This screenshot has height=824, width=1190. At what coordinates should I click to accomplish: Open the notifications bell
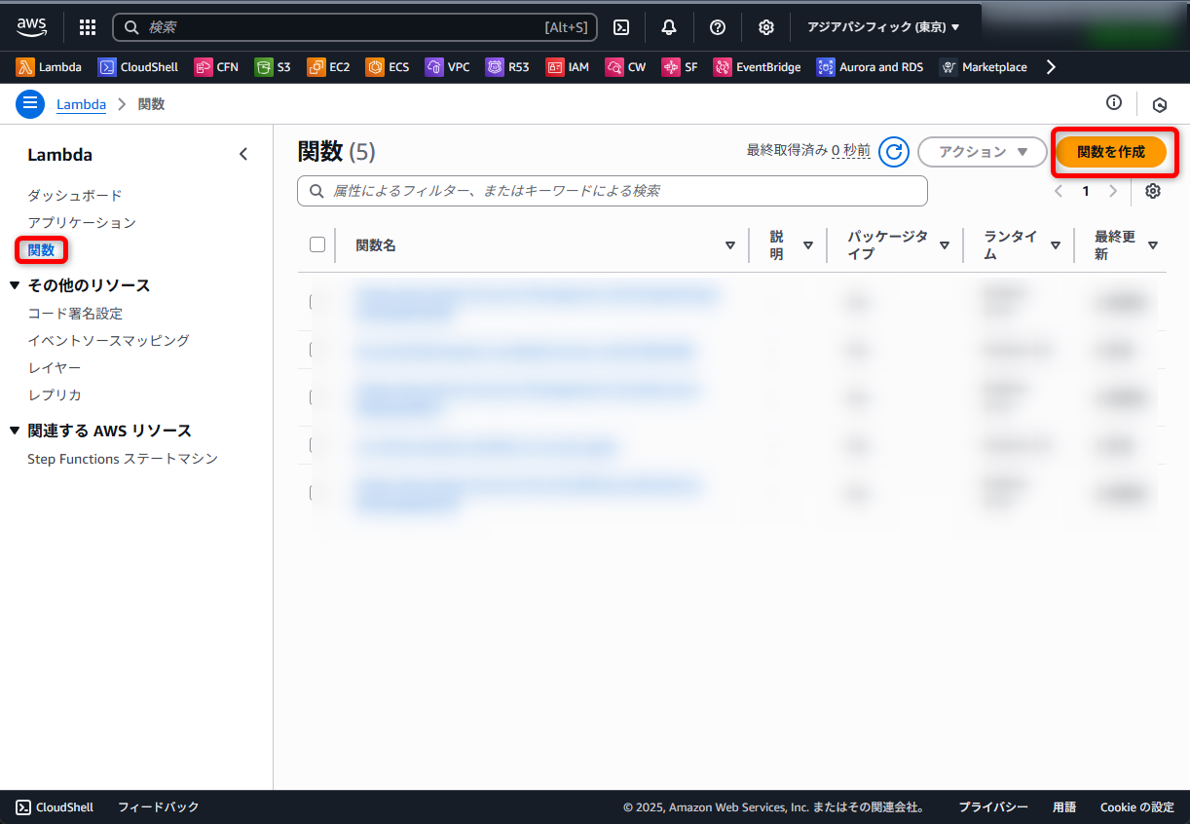pyautogui.click(x=669, y=27)
